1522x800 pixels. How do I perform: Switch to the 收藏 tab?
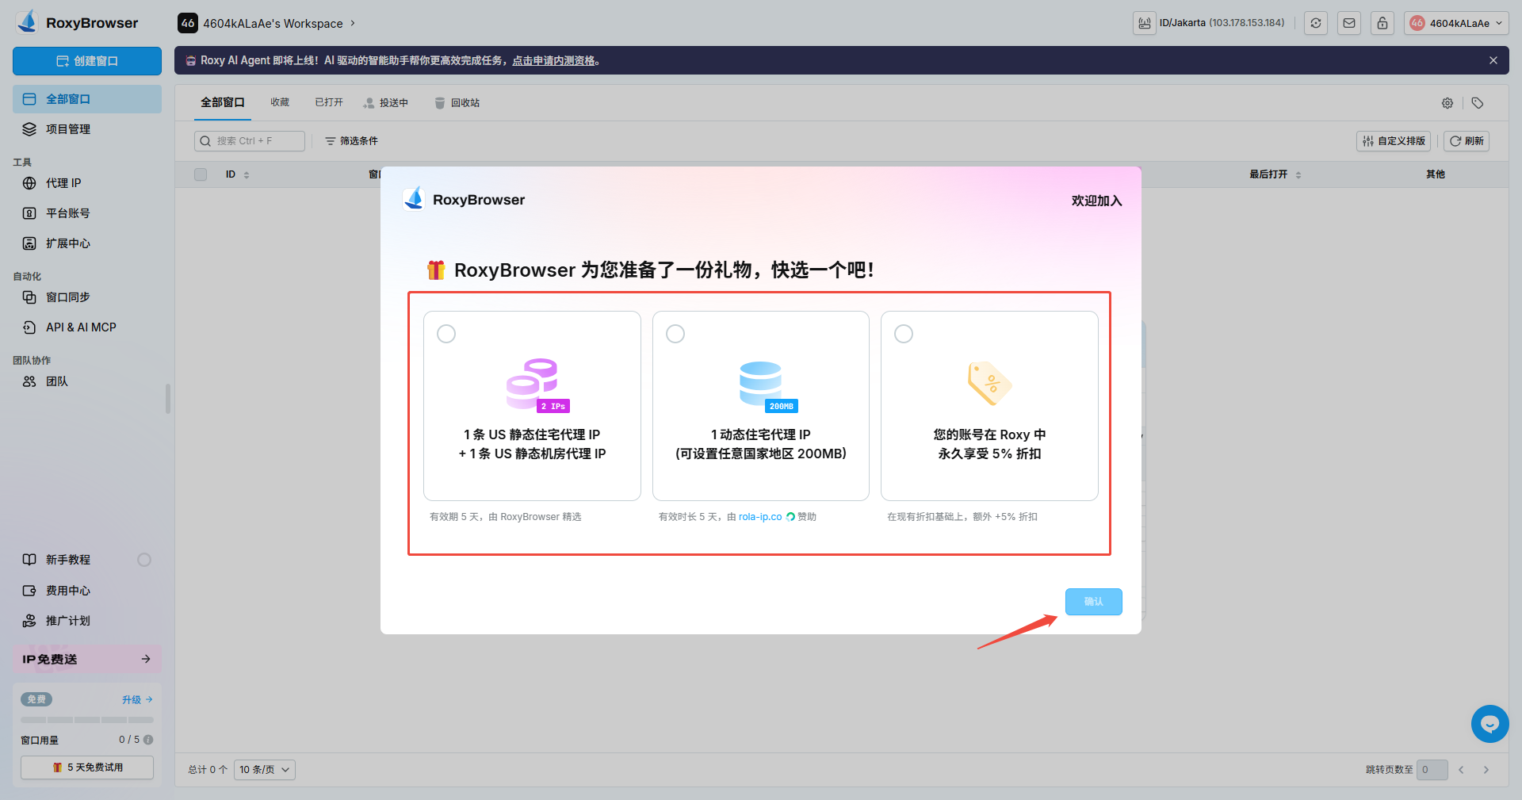[279, 102]
